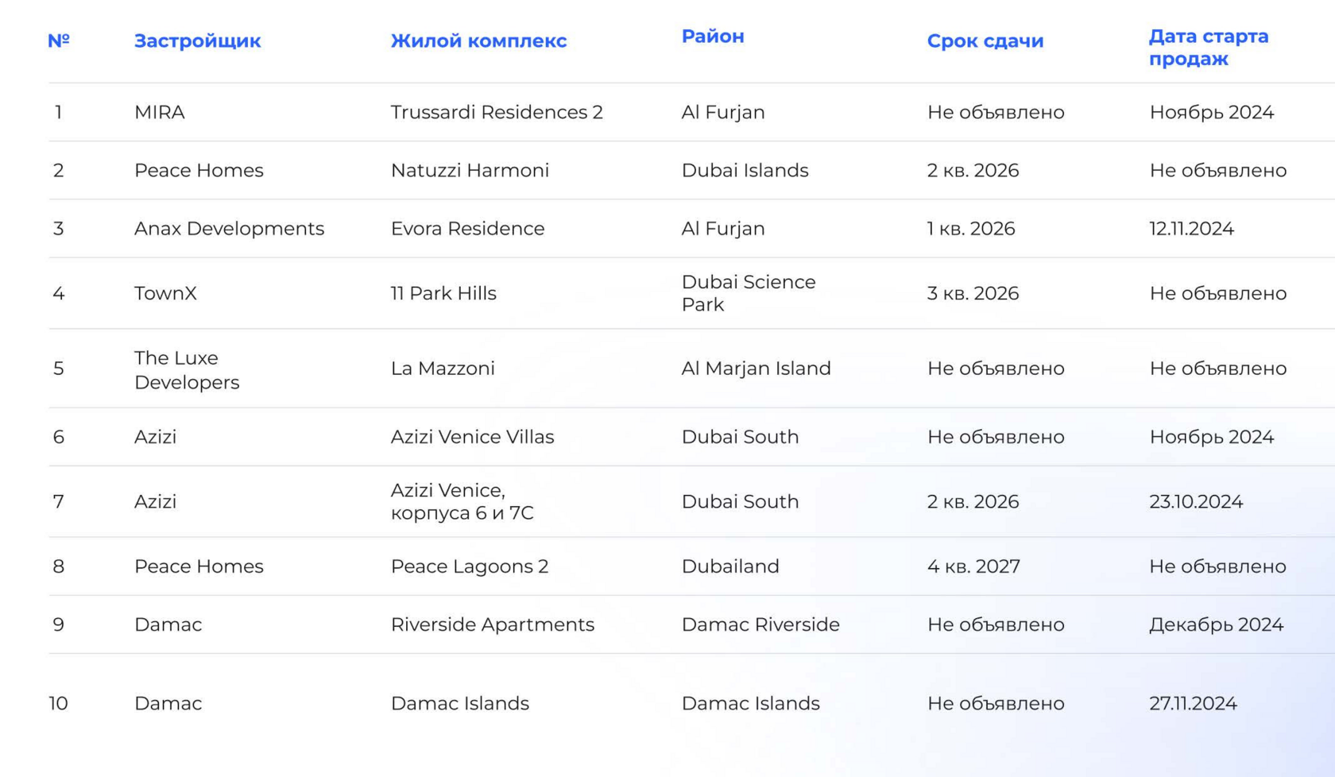This screenshot has height=777, width=1335.
Task: Click "4 кв. 2027" completion date
Action: (973, 566)
